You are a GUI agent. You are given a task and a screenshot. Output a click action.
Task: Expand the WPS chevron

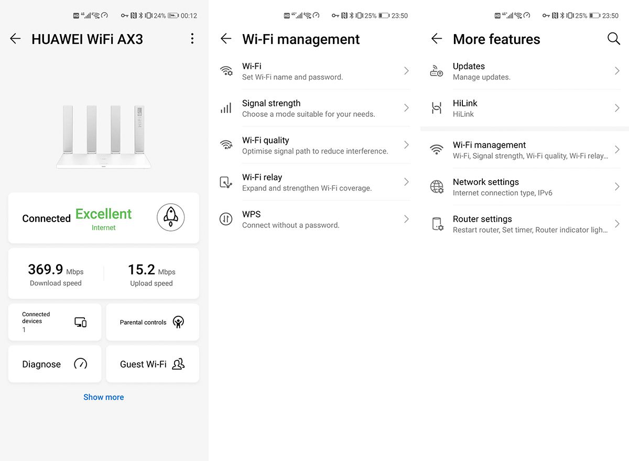coord(406,219)
